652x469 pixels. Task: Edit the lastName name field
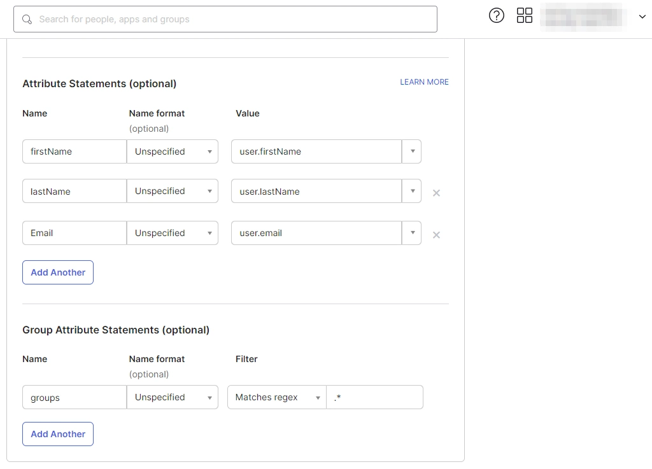pyautogui.click(x=74, y=191)
